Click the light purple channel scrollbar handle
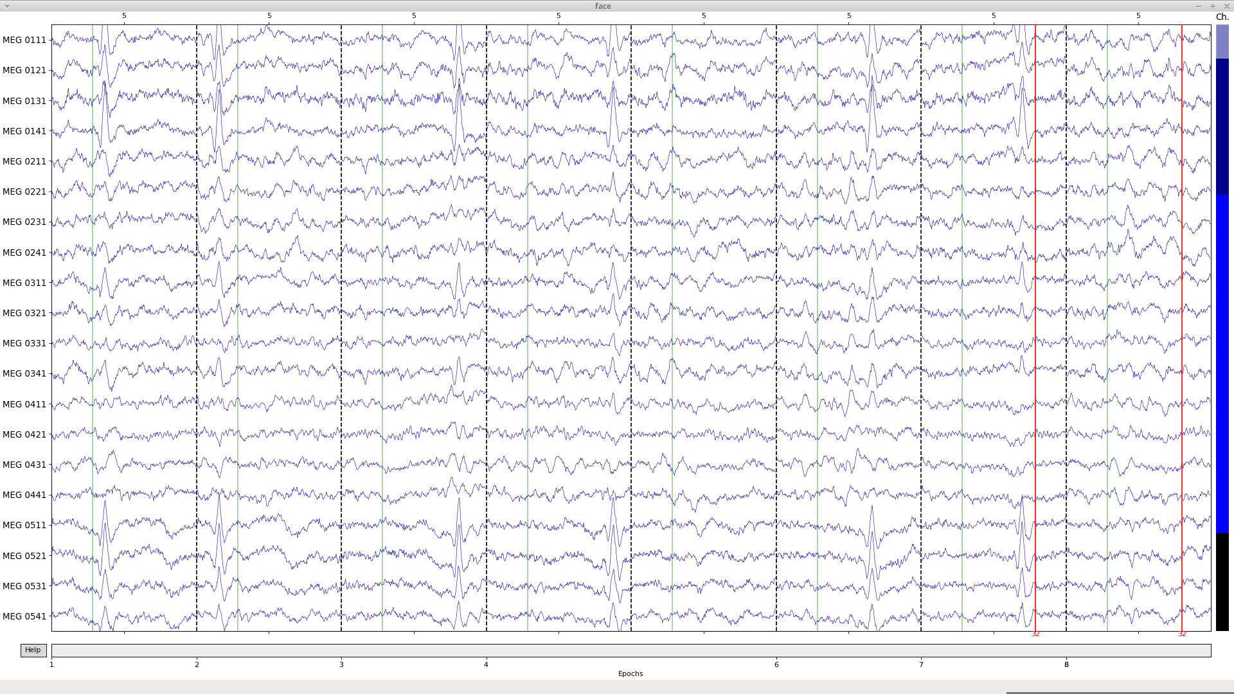 [x=1222, y=42]
